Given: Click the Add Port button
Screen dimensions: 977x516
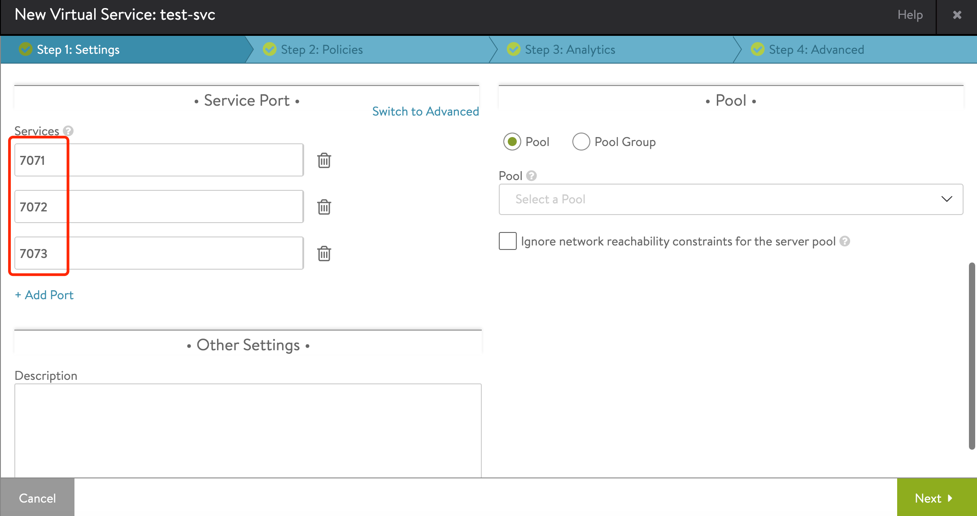Looking at the screenshot, I should coord(44,295).
